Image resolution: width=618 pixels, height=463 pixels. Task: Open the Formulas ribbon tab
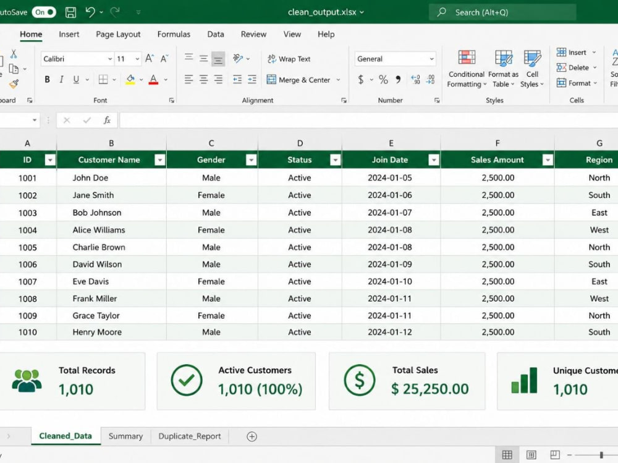point(174,35)
